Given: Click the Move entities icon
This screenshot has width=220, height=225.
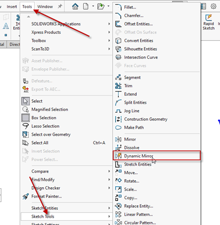Looking at the screenshot, I should click(x=118, y=173).
